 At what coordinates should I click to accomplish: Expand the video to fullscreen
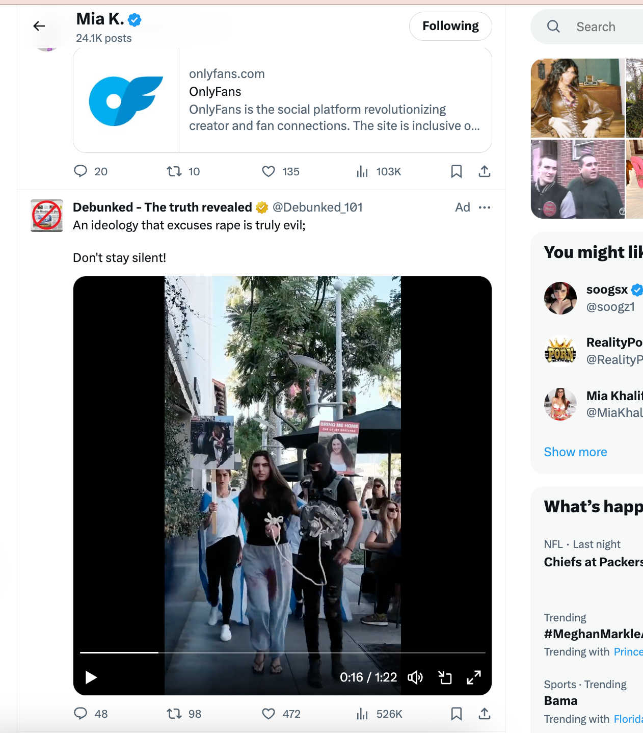pyautogui.click(x=473, y=677)
